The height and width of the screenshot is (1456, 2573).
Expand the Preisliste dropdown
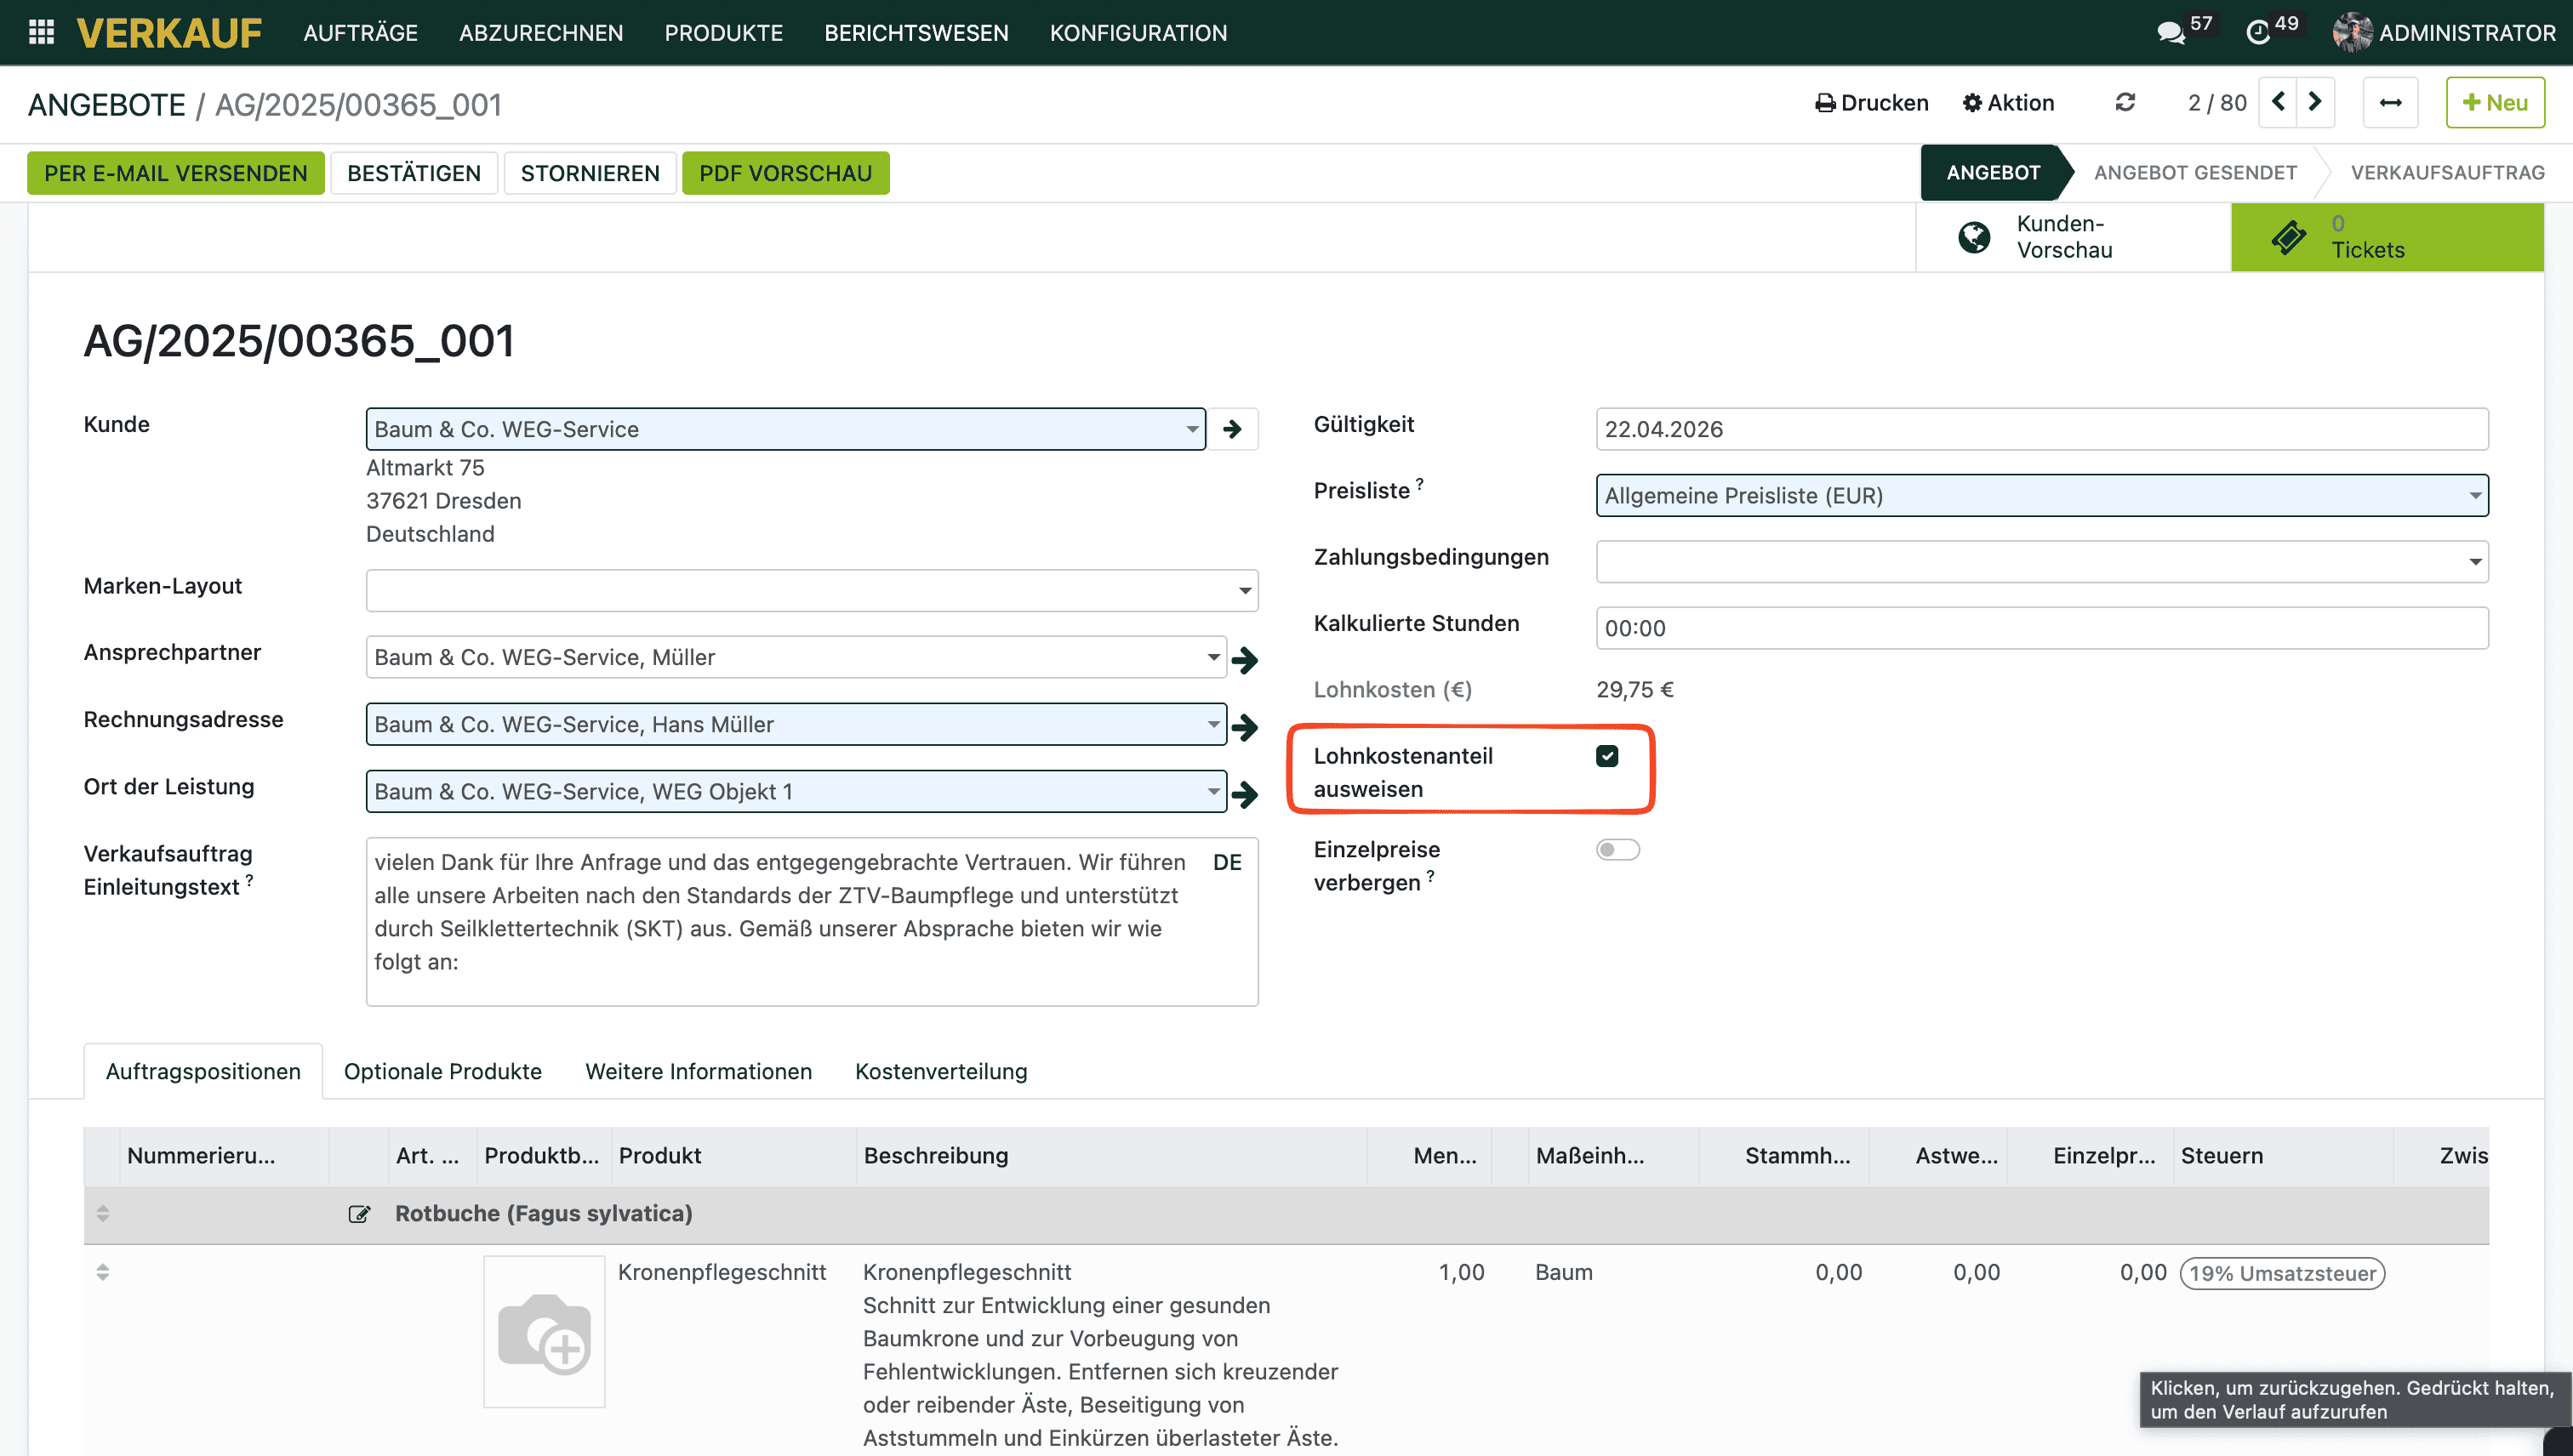[x=2475, y=496]
